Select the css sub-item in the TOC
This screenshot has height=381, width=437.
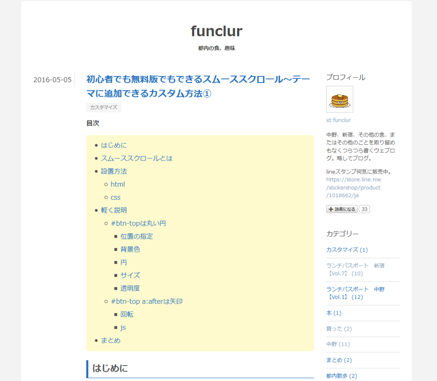(x=116, y=197)
